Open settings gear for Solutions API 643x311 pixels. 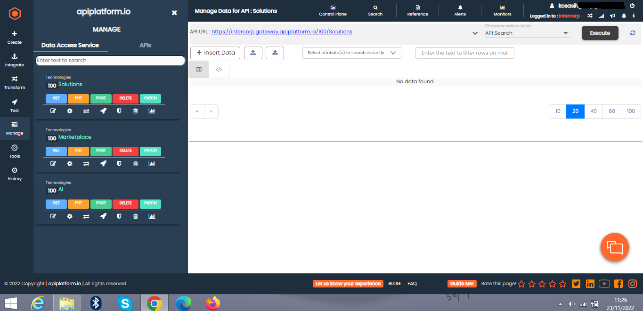point(70,111)
